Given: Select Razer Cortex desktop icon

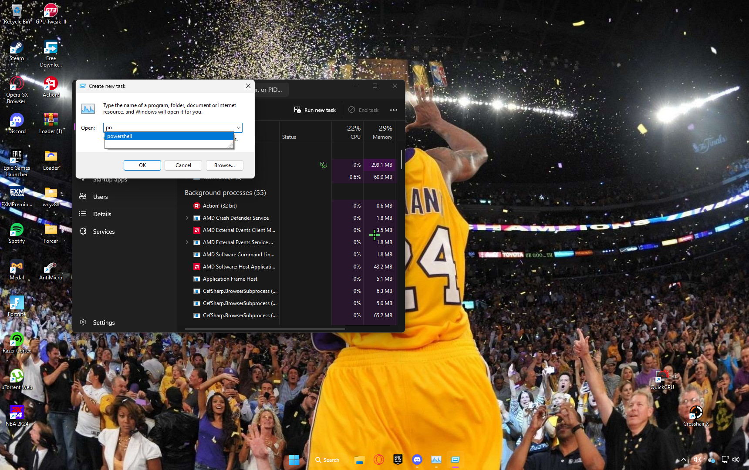Looking at the screenshot, I should tap(17, 343).
